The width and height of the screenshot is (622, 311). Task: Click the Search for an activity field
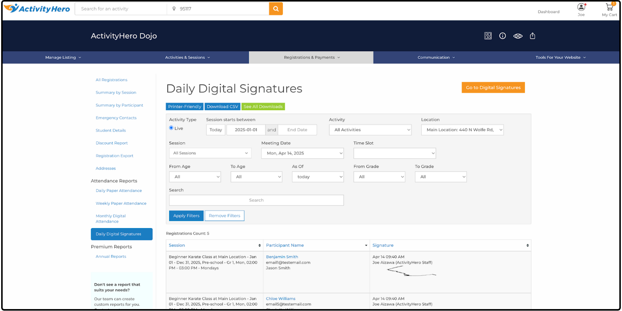121,9
